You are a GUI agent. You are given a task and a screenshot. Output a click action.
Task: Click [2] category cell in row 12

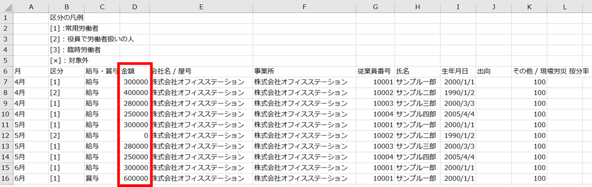point(66,136)
